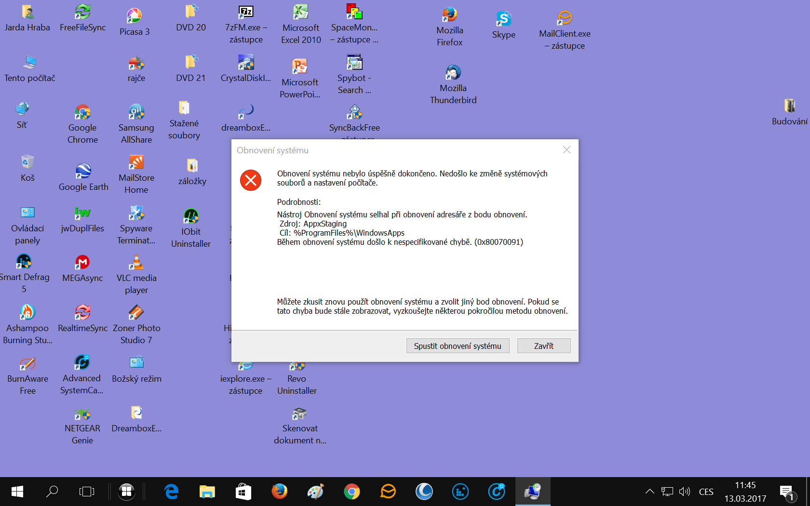
Task: Launch Microsoft Edge from the taskbar
Action: tap(171, 492)
